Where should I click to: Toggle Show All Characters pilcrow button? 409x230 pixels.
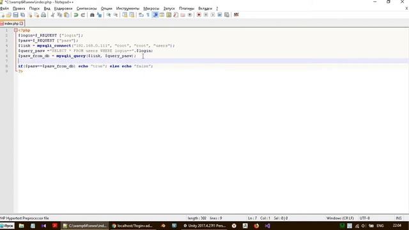click(148, 15)
